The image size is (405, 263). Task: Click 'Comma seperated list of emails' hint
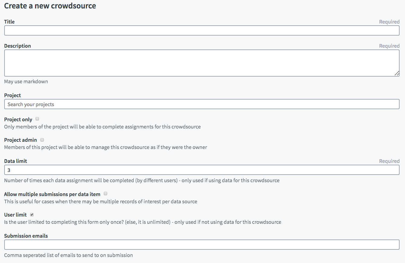click(x=69, y=255)
